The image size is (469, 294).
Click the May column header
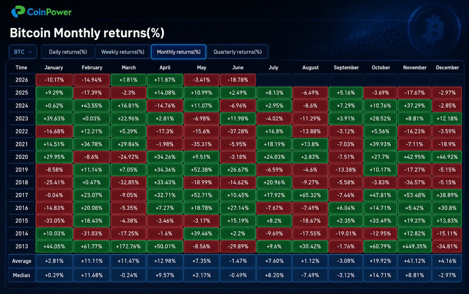tap(202, 67)
